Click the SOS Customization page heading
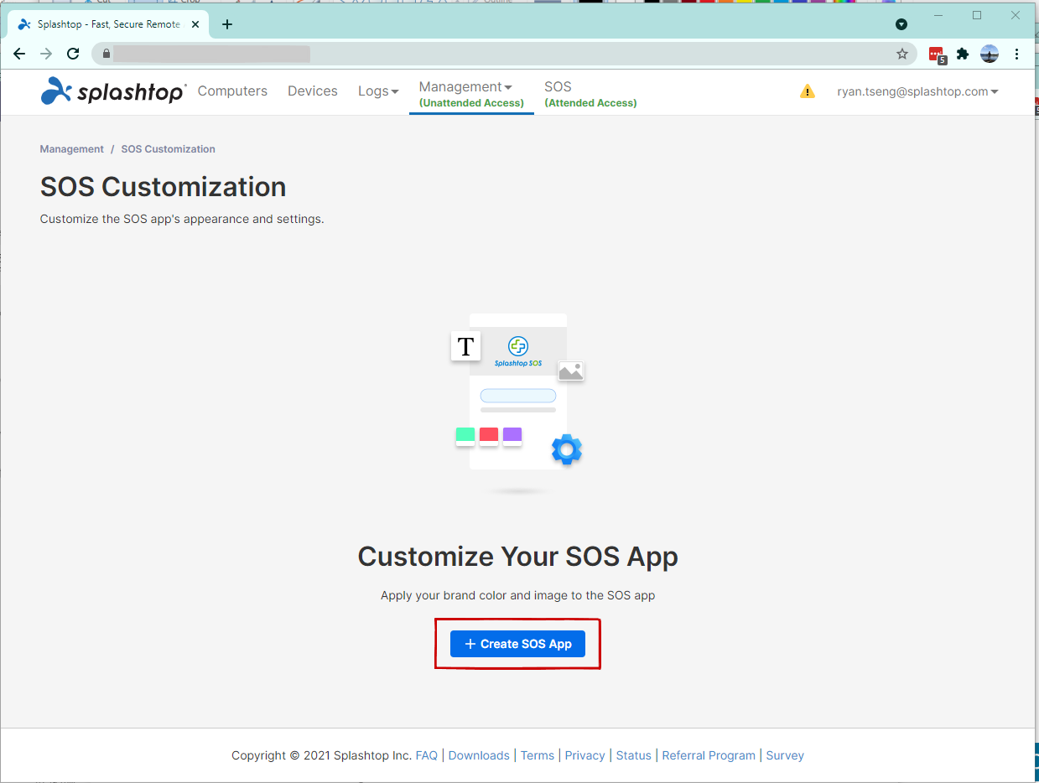Screen dimensions: 1039x783 [x=164, y=187]
